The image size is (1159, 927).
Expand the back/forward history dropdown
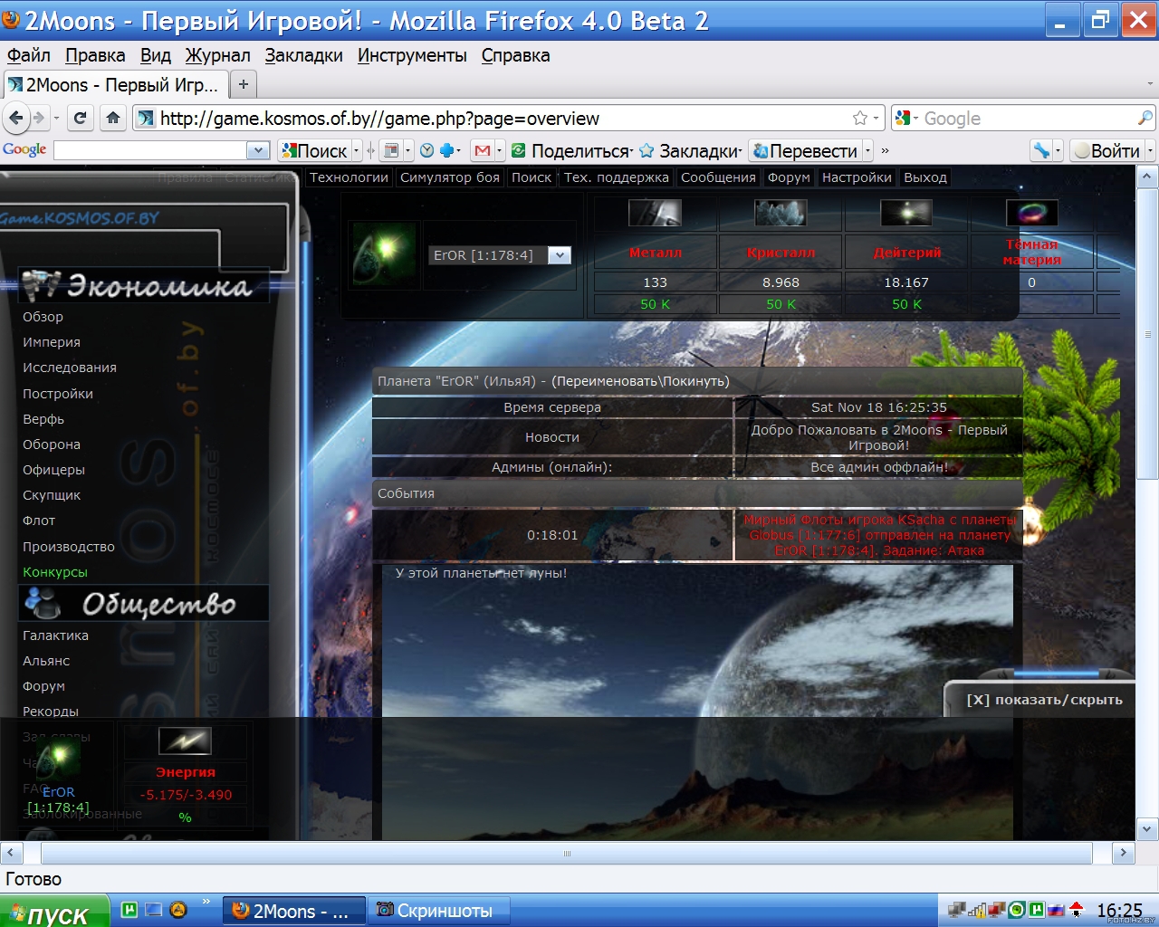[56, 118]
